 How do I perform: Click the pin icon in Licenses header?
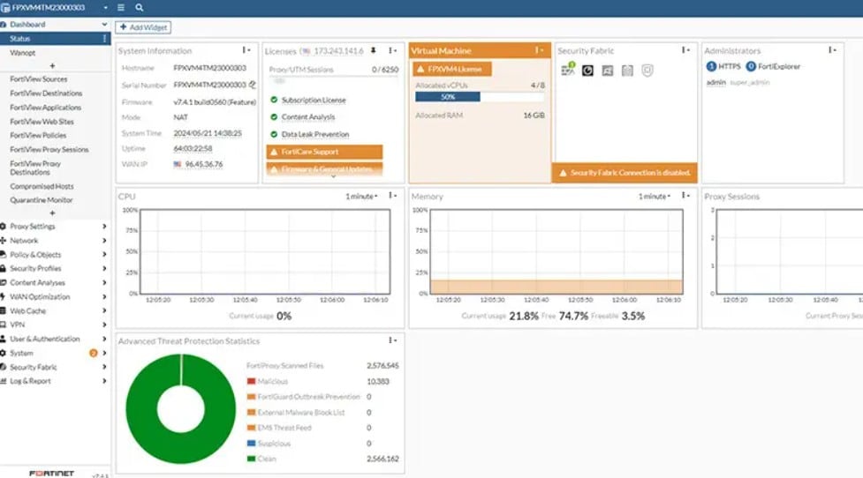click(373, 50)
